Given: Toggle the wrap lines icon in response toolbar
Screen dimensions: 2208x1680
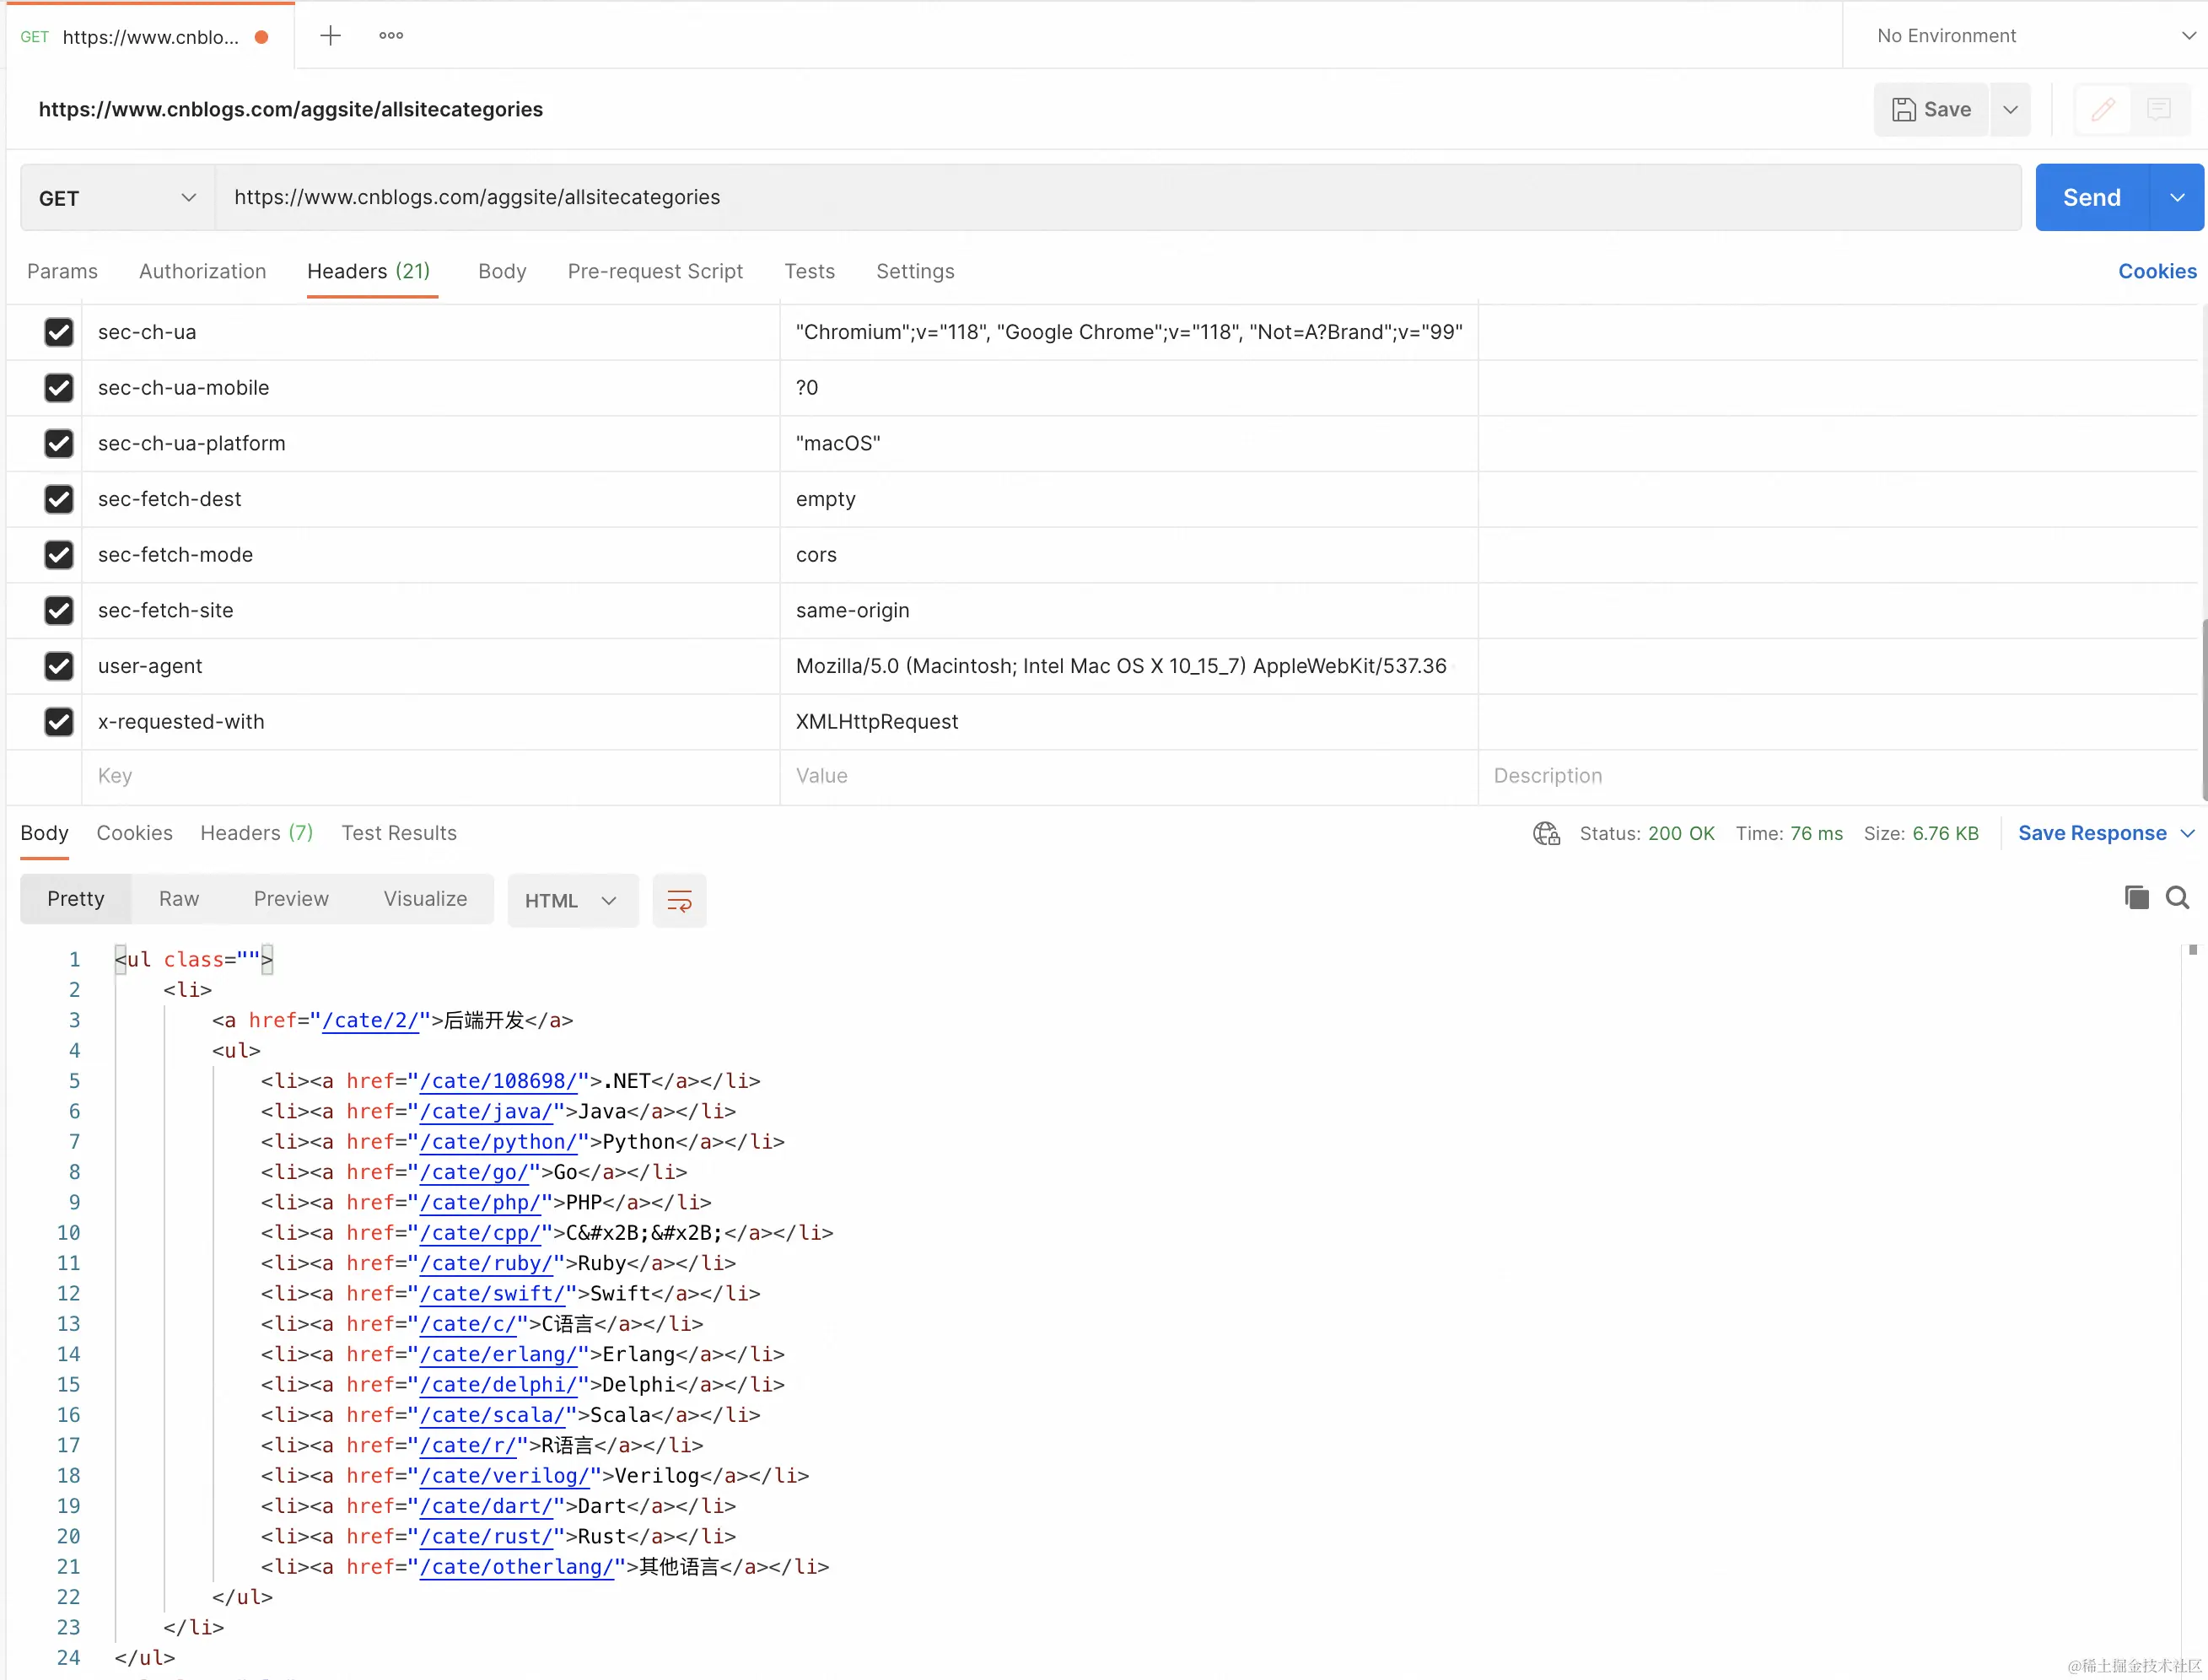Looking at the screenshot, I should click(679, 900).
